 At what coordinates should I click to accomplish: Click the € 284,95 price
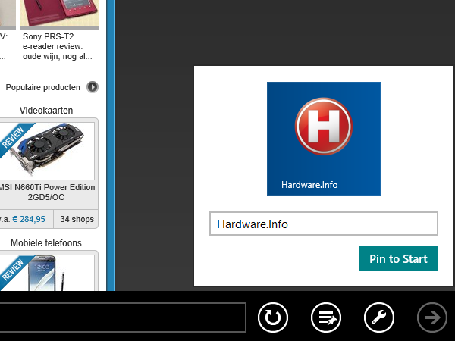[x=29, y=219]
